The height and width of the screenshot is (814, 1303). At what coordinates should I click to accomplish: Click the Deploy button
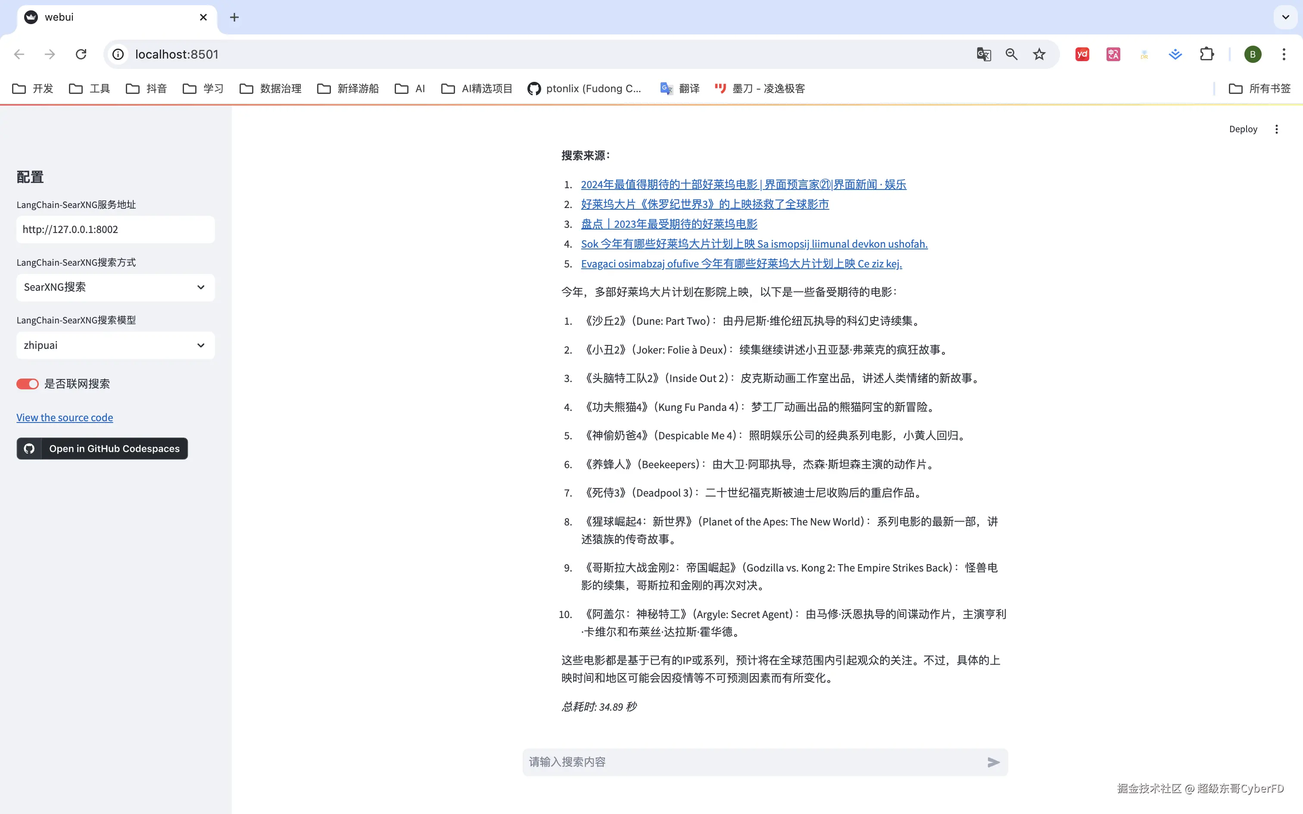[x=1243, y=129]
